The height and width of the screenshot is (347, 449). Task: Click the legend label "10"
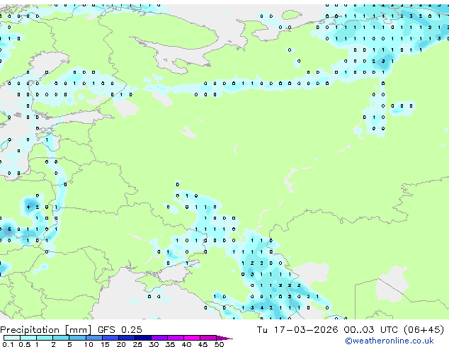(89, 344)
